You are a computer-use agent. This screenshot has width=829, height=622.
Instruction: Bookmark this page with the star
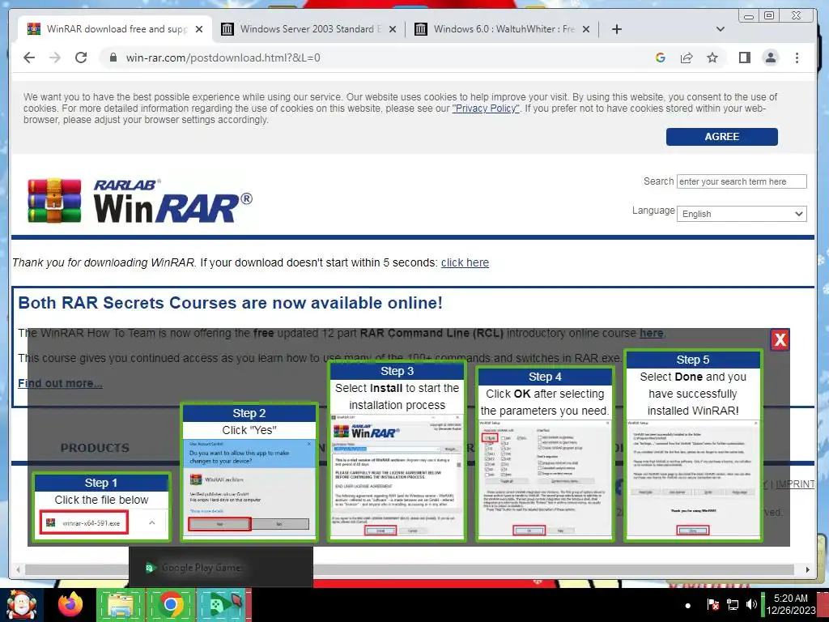(x=712, y=58)
